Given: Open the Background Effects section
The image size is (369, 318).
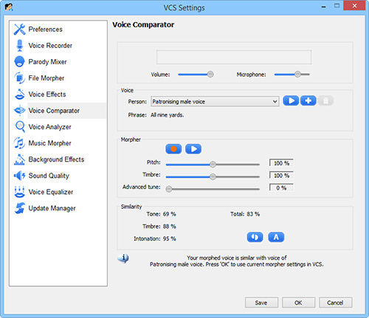Looking at the screenshot, I should [x=56, y=159].
